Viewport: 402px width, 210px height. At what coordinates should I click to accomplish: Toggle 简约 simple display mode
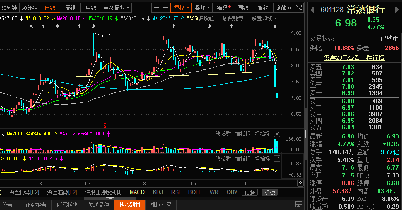coord(263,8)
